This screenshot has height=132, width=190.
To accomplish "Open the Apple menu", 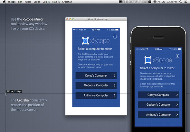I will 4,2.
